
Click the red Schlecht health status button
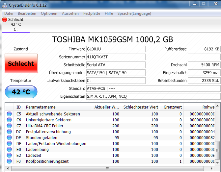pos(21,63)
